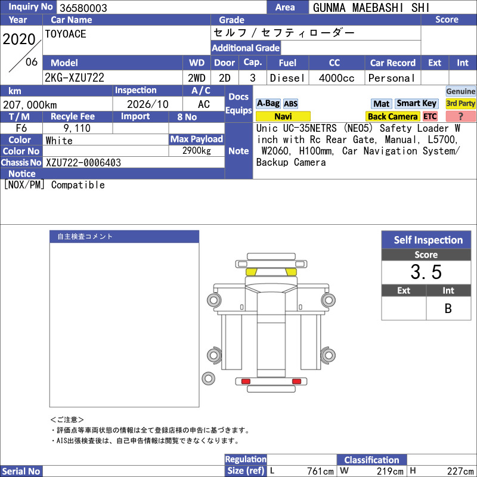Viewport: 477px width, 477px height.
Task: Click the recycle fee 9,110 value
Action: tap(77, 128)
